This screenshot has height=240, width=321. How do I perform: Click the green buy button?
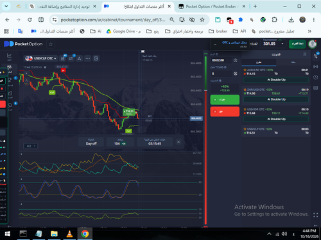pos(225,100)
